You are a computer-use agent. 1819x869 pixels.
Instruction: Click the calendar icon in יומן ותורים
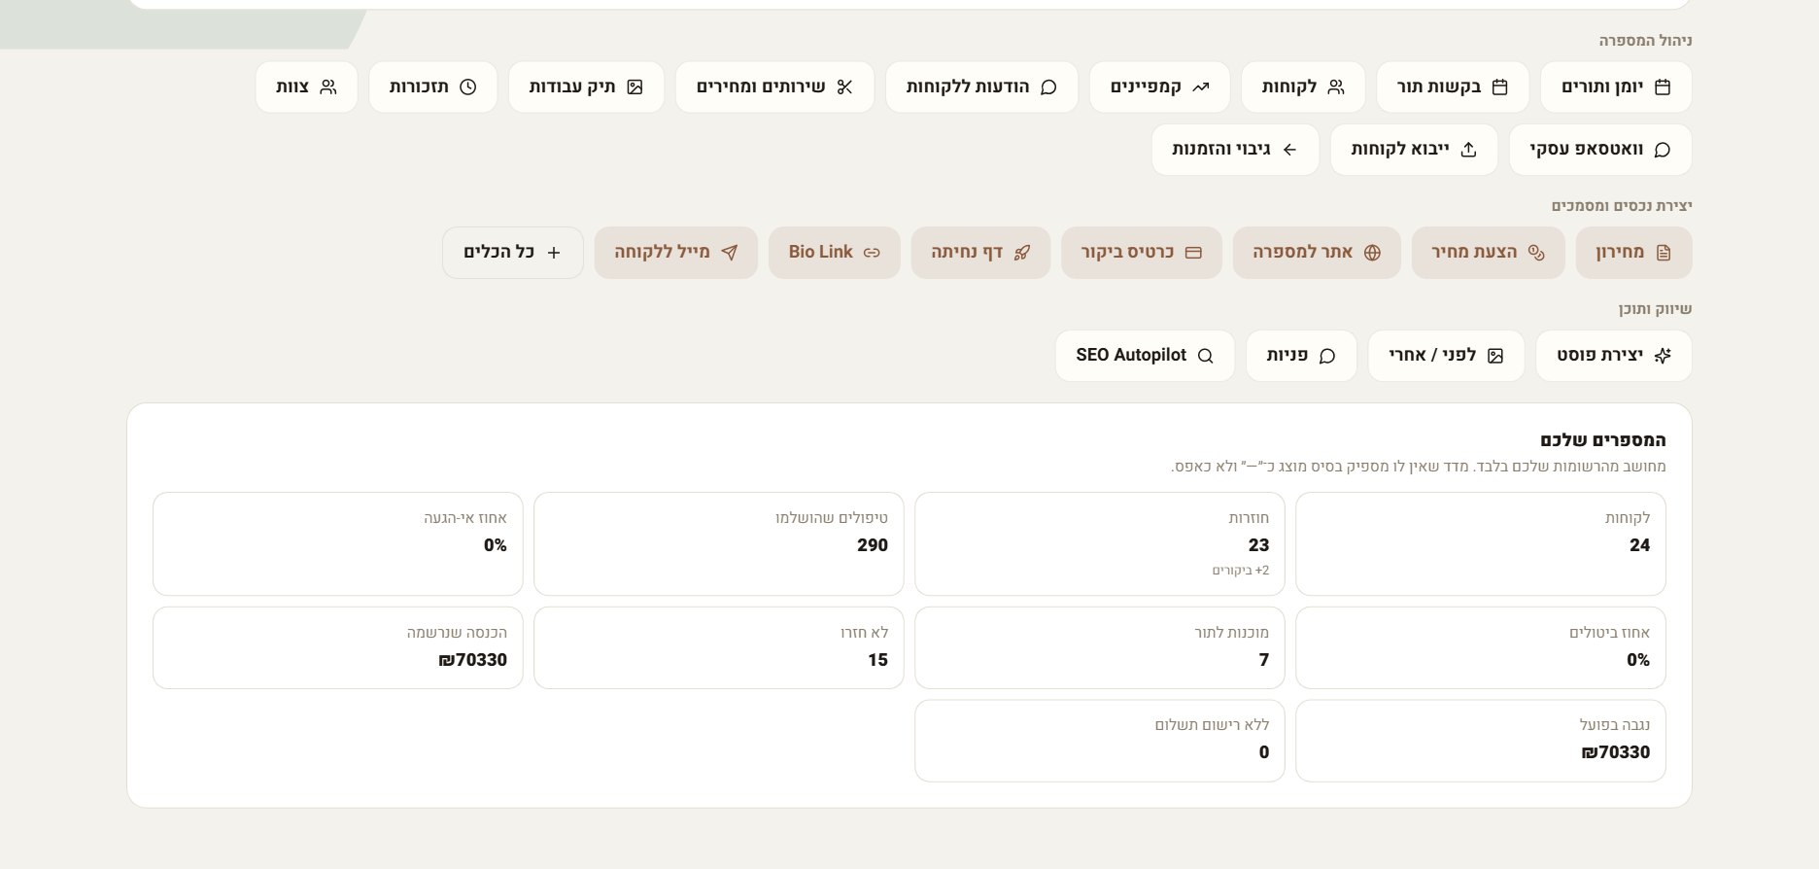(1663, 87)
